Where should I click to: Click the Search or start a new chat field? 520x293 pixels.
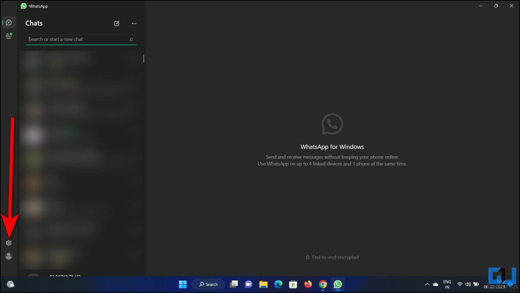click(x=68, y=40)
